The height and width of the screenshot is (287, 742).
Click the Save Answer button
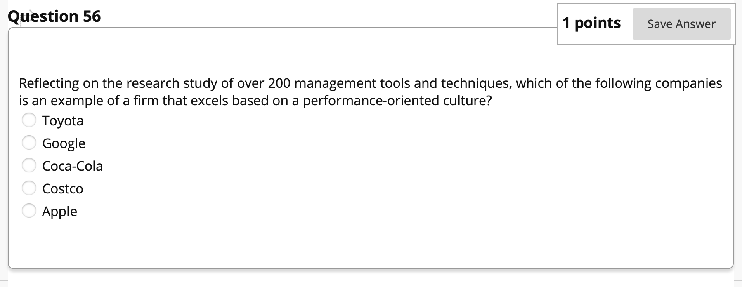point(681,24)
